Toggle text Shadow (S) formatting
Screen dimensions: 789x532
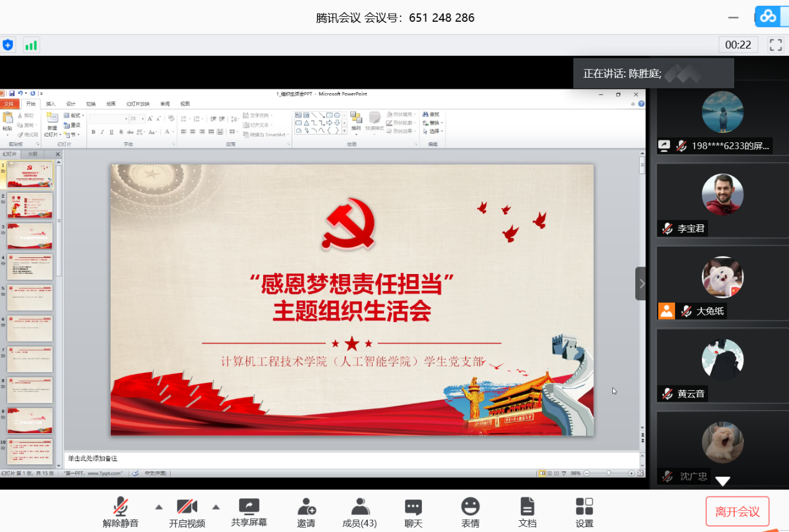coord(121,132)
